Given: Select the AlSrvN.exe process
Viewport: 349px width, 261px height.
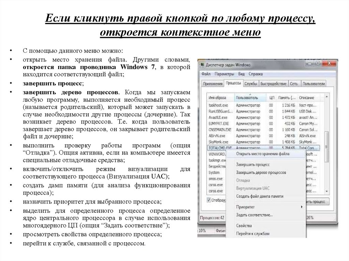Looking at the screenshot, I should pos(263,136).
